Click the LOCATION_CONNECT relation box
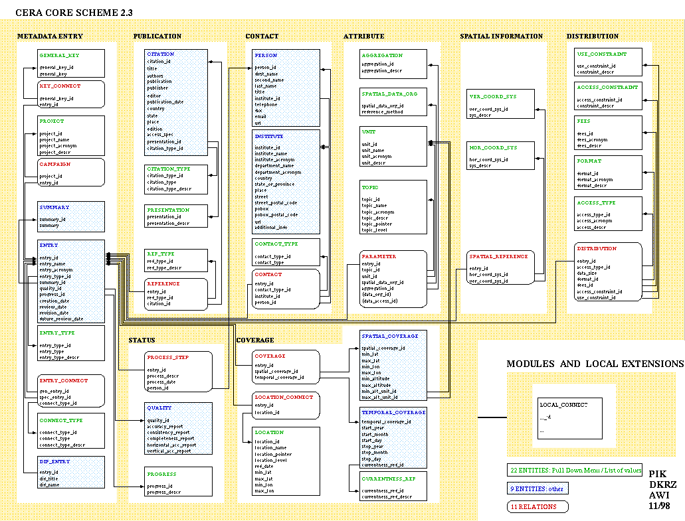 pyautogui.click(x=286, y=405)
